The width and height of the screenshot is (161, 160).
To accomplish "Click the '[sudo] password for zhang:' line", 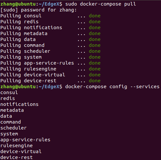I will coord(38,10).
